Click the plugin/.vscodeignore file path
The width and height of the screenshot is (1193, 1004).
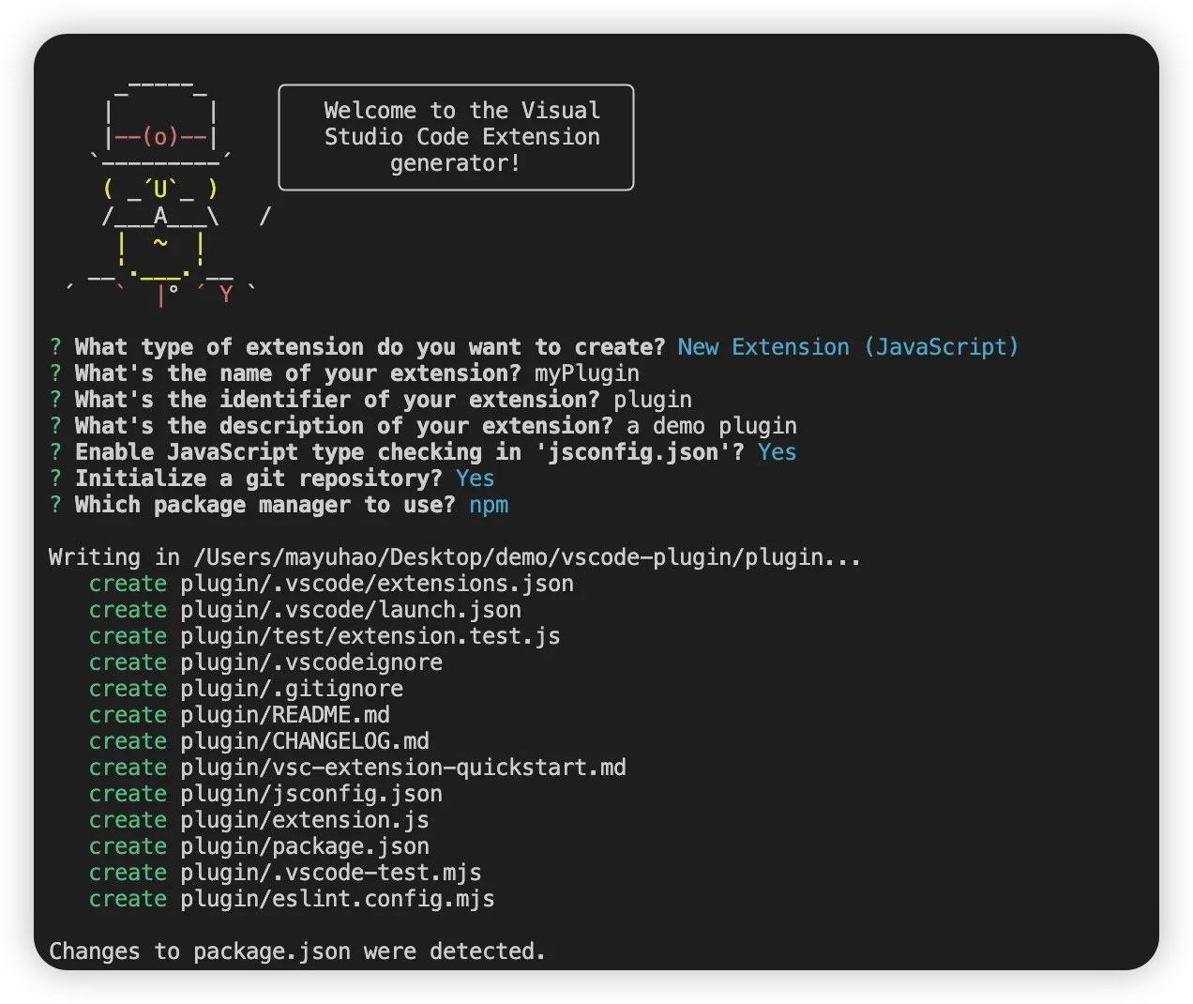point(311,662)
